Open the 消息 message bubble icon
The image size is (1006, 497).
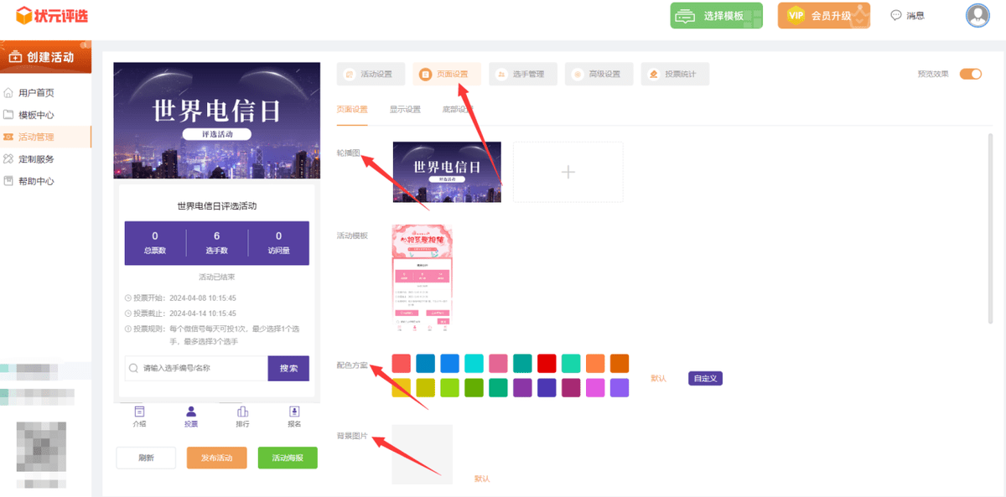pos(896,14)
